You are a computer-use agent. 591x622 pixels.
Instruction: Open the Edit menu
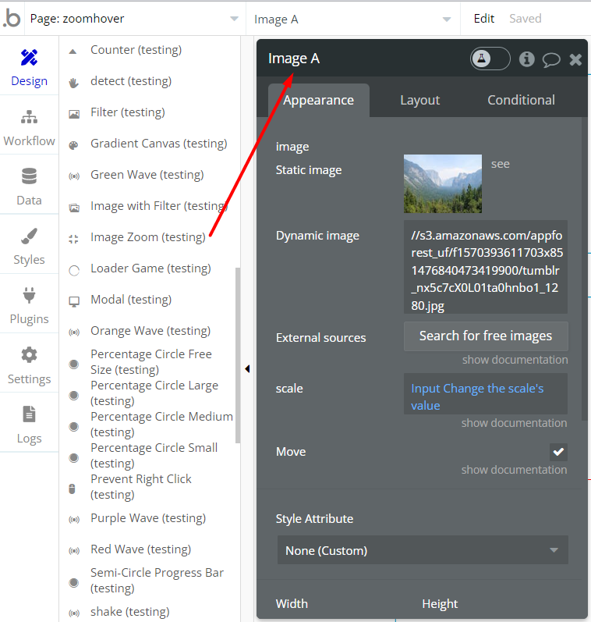tap(484, 18)
